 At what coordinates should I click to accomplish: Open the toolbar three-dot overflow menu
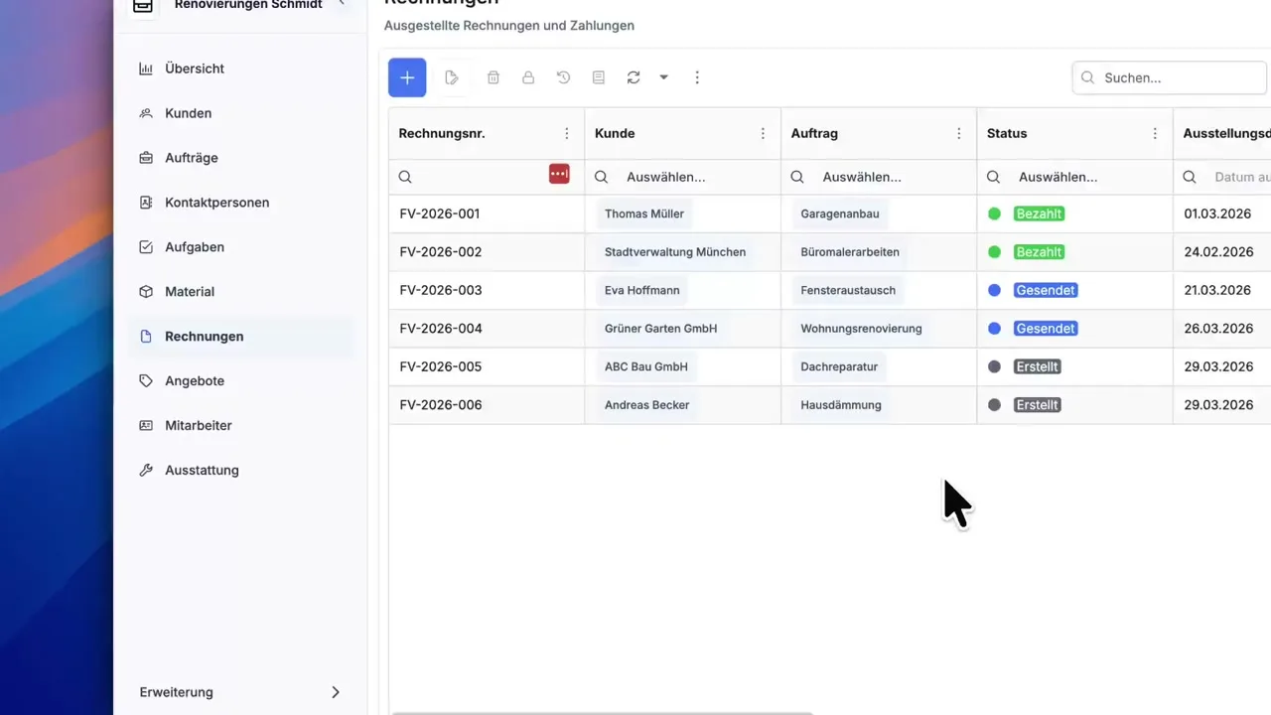[697, 77]
